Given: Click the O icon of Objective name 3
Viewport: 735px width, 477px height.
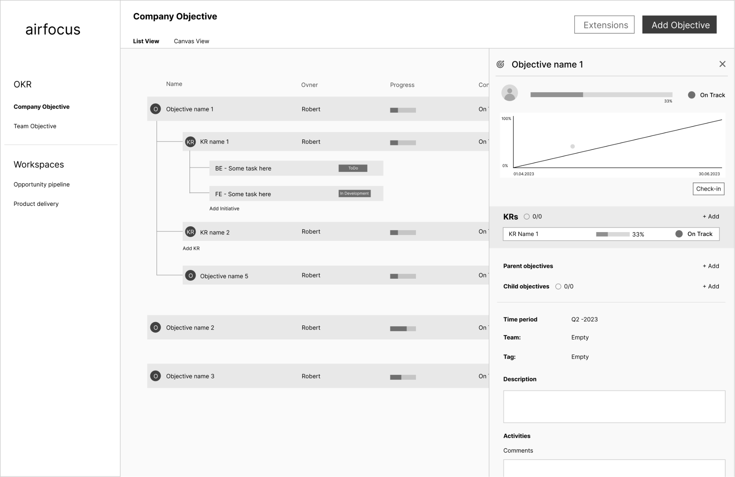Looking at the screenshot, I should pos(155,376).
